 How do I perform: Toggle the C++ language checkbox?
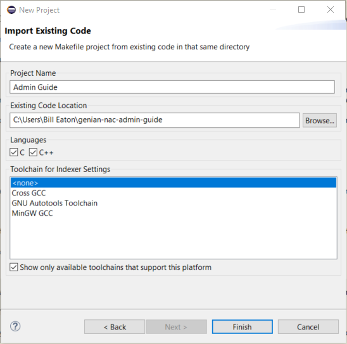click(x=33, y=152)
